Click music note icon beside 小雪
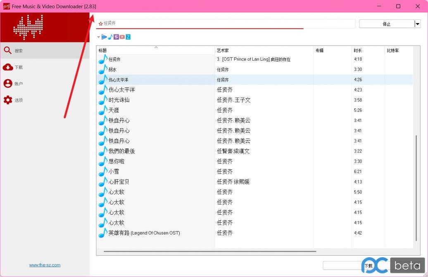Viewport: 428px width, 277px height. pos(102,171)
